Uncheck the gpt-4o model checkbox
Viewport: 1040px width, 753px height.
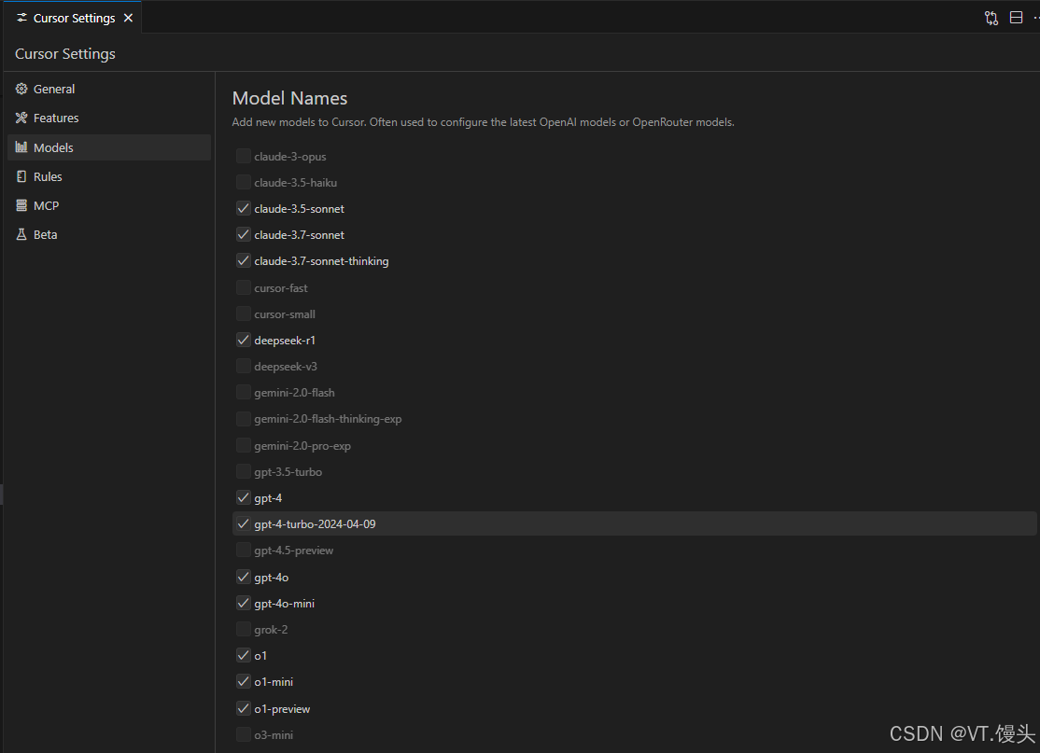(244, 577)
